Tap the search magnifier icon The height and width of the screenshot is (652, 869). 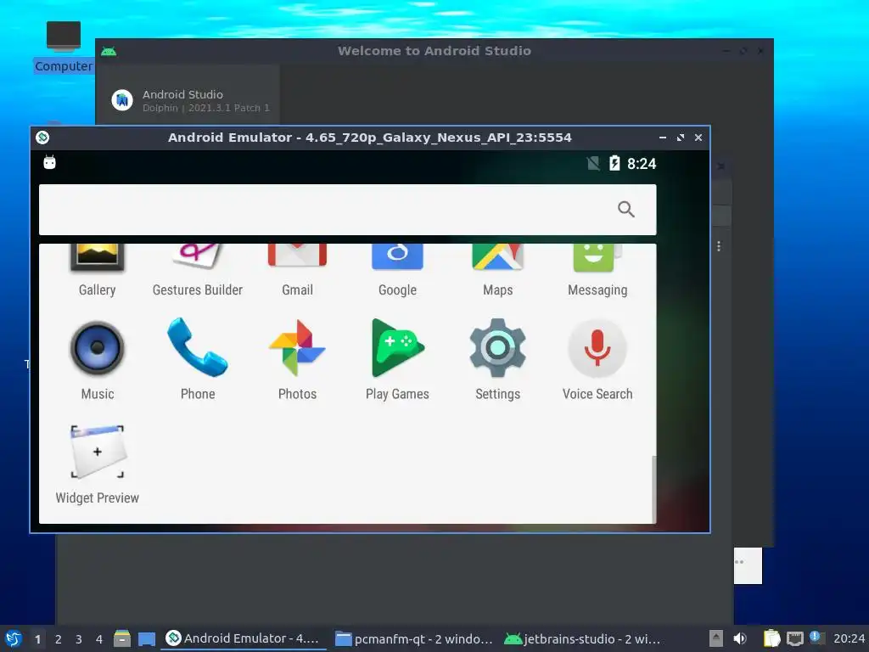626,209
